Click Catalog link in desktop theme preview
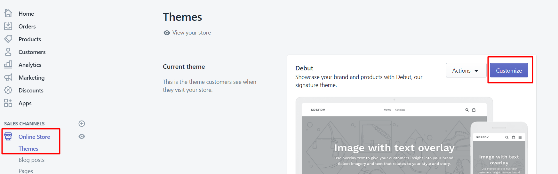This screenshot has width=558, height=174. pos(400,110)
